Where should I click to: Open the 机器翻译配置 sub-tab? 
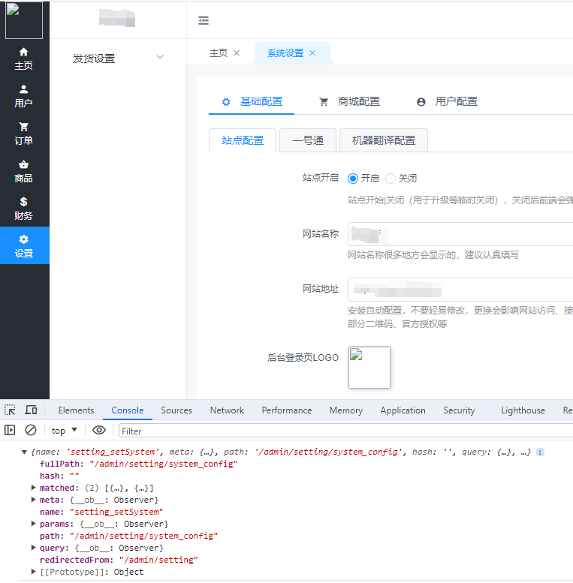click(384, 140)
